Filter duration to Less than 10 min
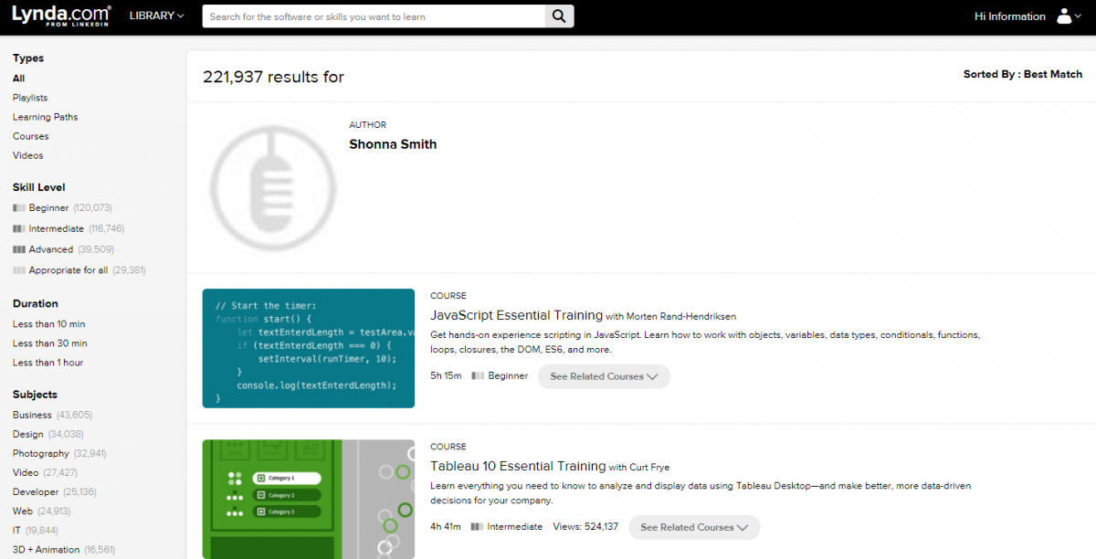1096x559 pixels. coord(49,324)
